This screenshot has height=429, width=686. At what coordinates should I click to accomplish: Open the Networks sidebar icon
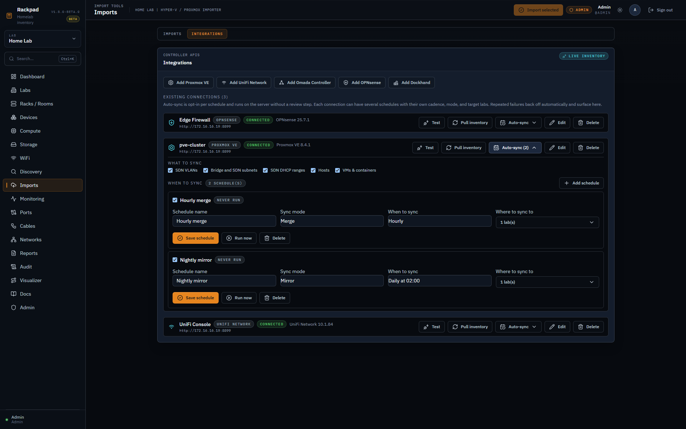(x=14, y=240)
